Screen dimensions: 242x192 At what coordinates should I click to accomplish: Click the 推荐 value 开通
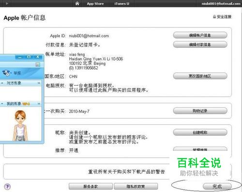[x=74, y=150]
